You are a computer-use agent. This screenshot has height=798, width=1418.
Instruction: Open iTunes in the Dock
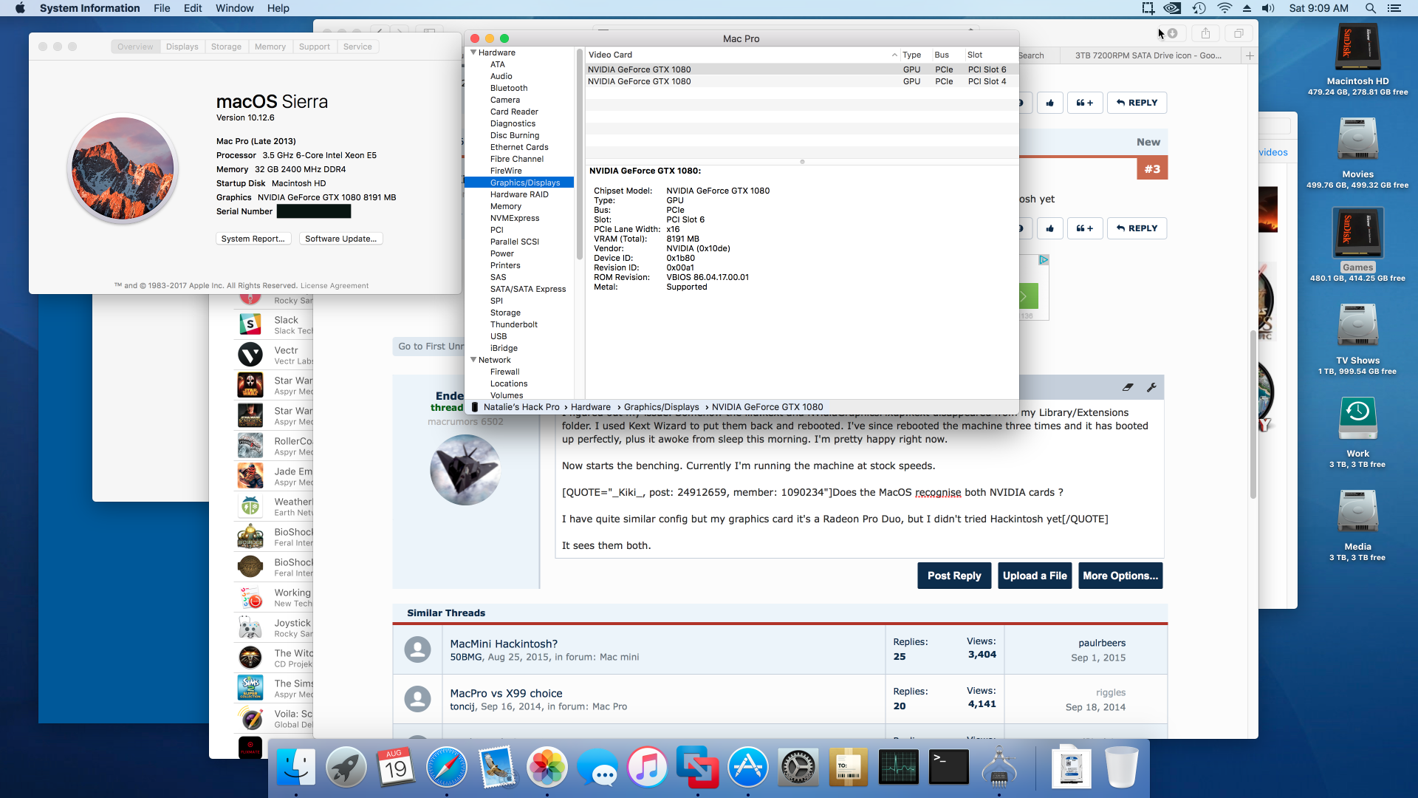coord(648,767)
